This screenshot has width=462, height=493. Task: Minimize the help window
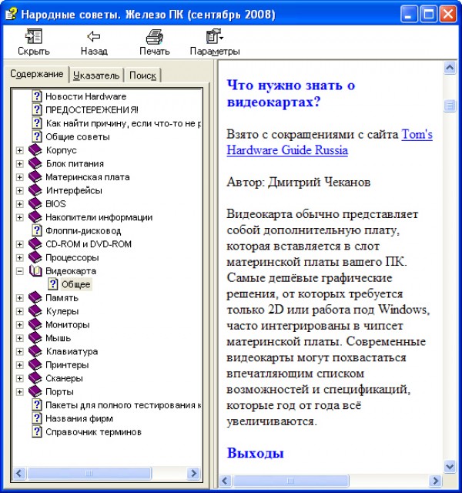click(x=409, y=15)
